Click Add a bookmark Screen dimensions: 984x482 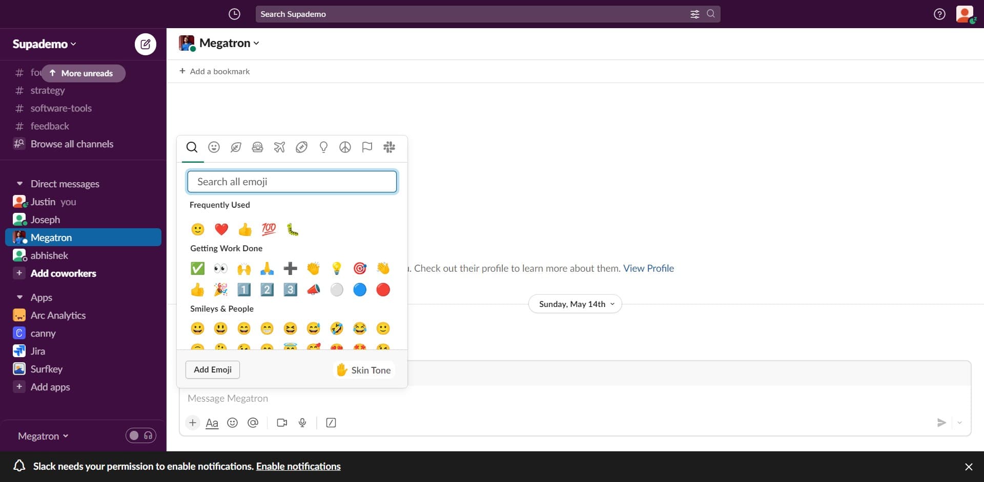(x=214, y=71)
